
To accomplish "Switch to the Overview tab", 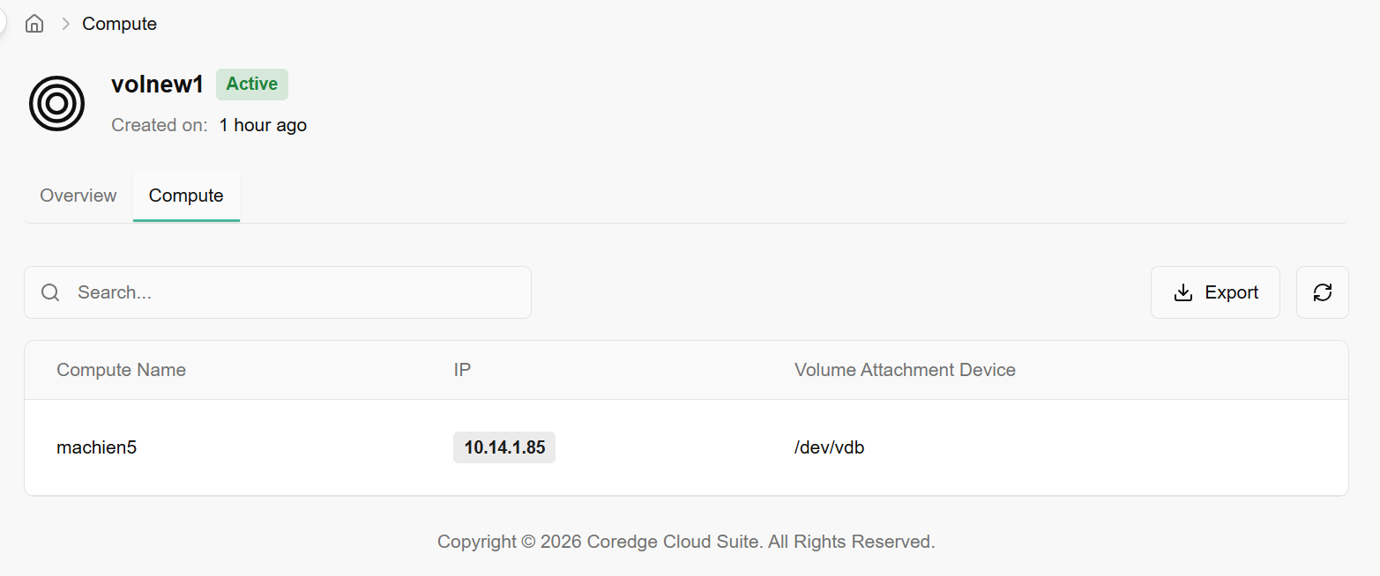I will pyautogui.click(x=78, y=196).
